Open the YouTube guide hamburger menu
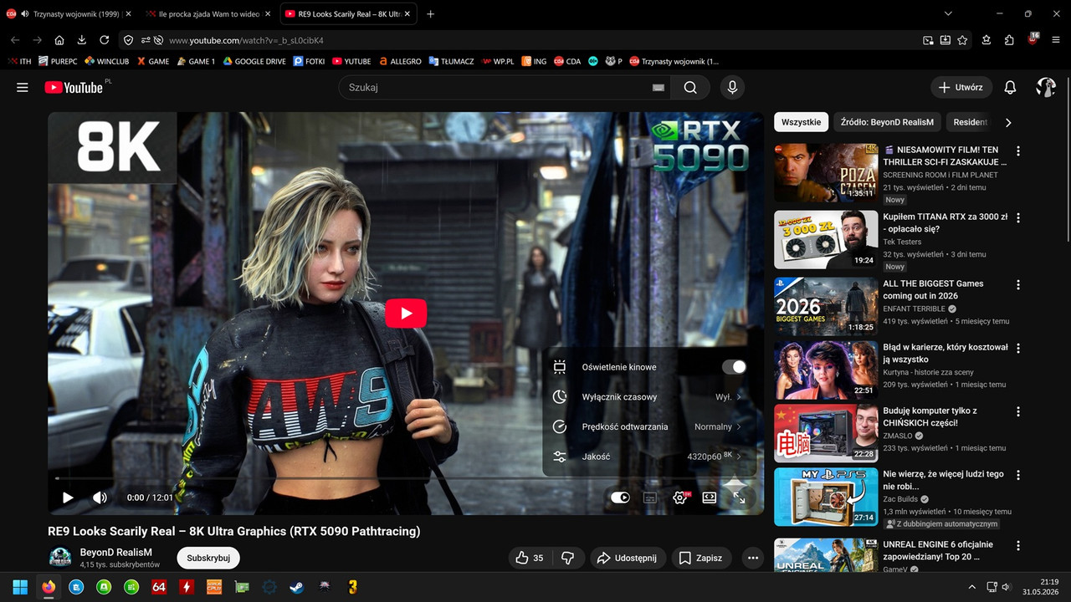The height and width of the screenshot is (602, 1071). (x=23, y=87)
